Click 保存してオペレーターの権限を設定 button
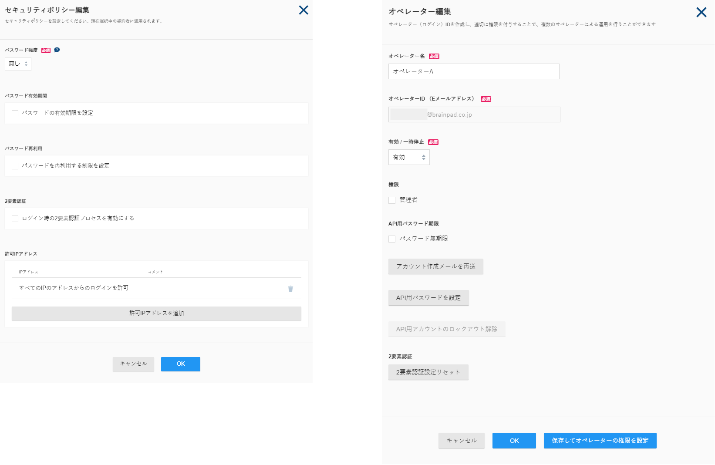715x465 pixels. (600, 441)
